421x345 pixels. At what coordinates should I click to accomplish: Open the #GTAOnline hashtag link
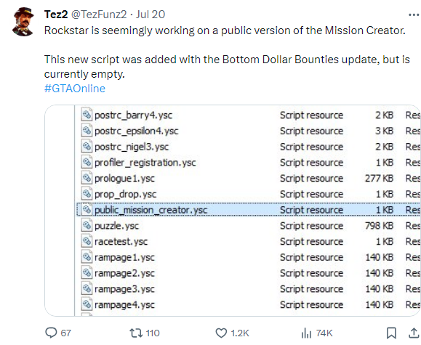click(x=75, y=89)
